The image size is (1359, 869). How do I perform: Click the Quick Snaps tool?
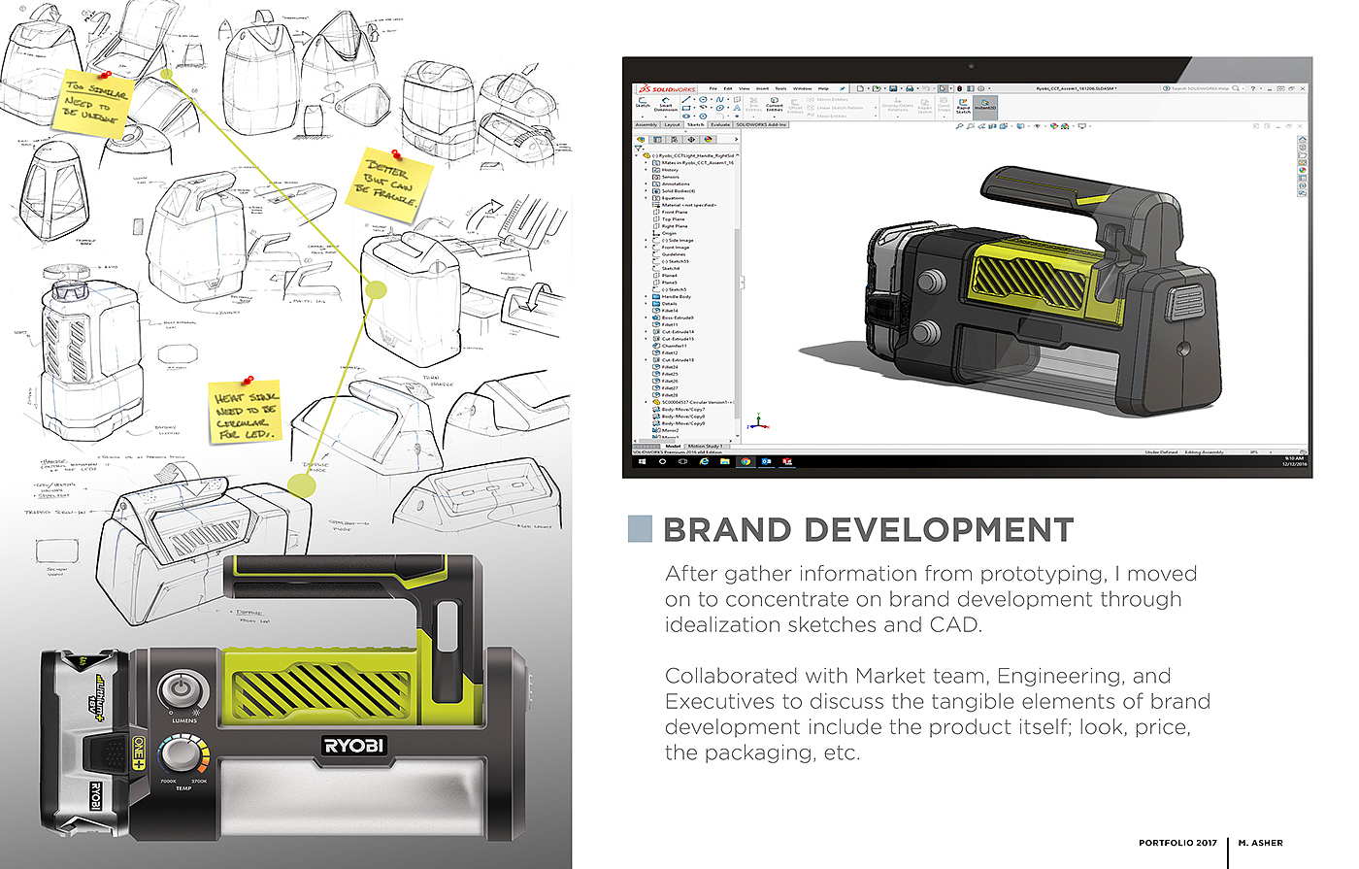944,105
